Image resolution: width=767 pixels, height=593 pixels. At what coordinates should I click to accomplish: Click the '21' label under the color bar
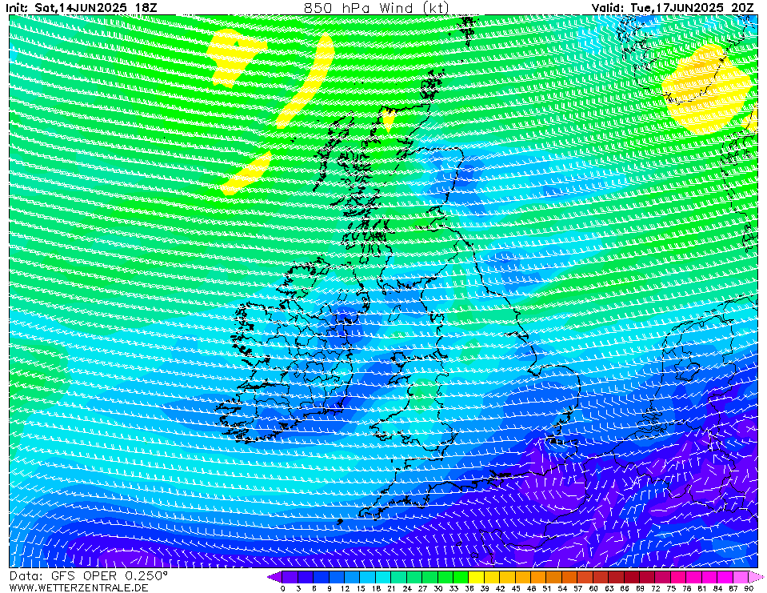point(391,588)
